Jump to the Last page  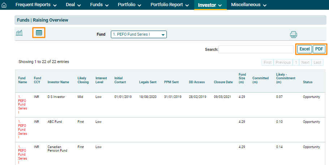(317, 62)
